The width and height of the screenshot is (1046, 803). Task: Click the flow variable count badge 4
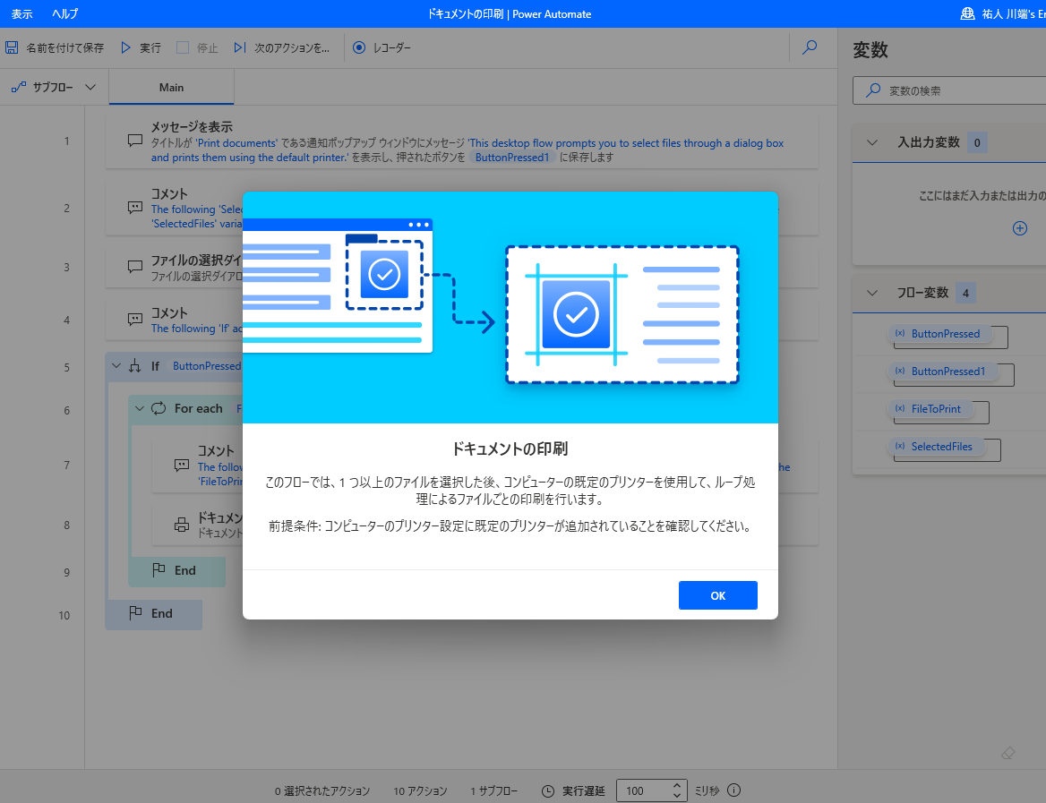click(965, 293)
